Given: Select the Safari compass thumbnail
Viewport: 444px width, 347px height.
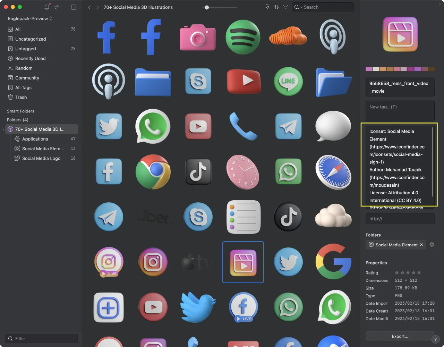Looking at the screenshot, I should point(333,172).
